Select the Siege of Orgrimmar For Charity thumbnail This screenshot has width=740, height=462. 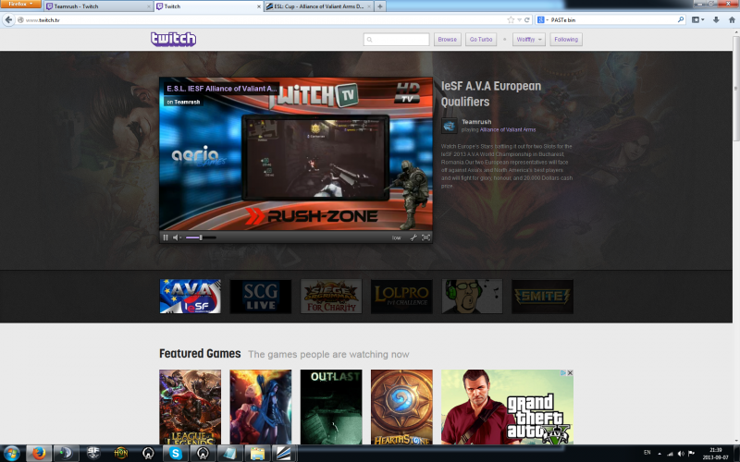click(x=331, y=296)
